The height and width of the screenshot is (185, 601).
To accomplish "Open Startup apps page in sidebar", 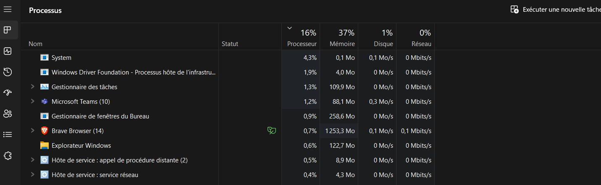I will (x=8, y=92).
